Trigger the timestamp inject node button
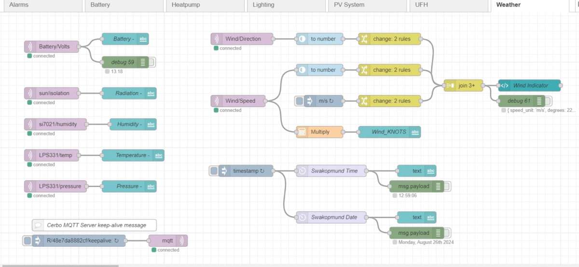Image resolution: width=579 pixels, height=267 pixels. (x=214, y=171)
